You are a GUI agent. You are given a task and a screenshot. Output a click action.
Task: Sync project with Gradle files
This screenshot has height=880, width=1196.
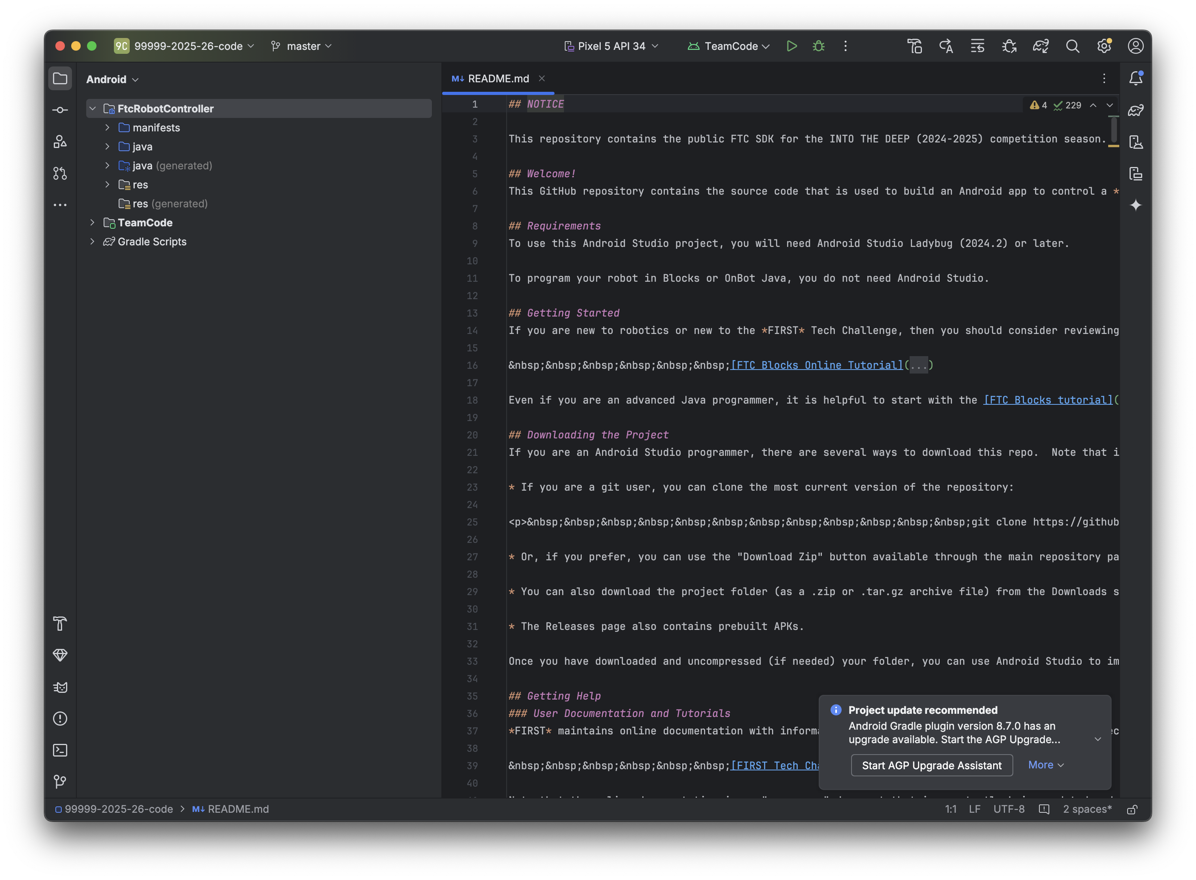coord(1041,46)
